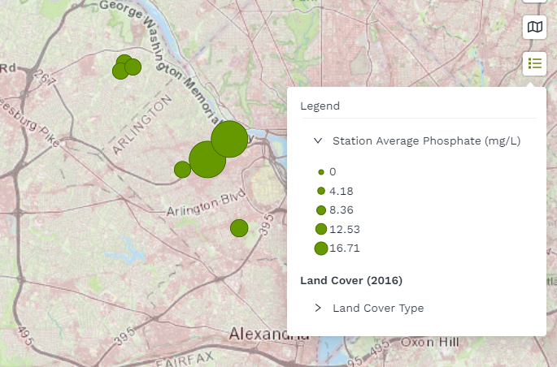Click the Land Cover (2016) heading
This screenshot has width=557, height=367.
351,281
